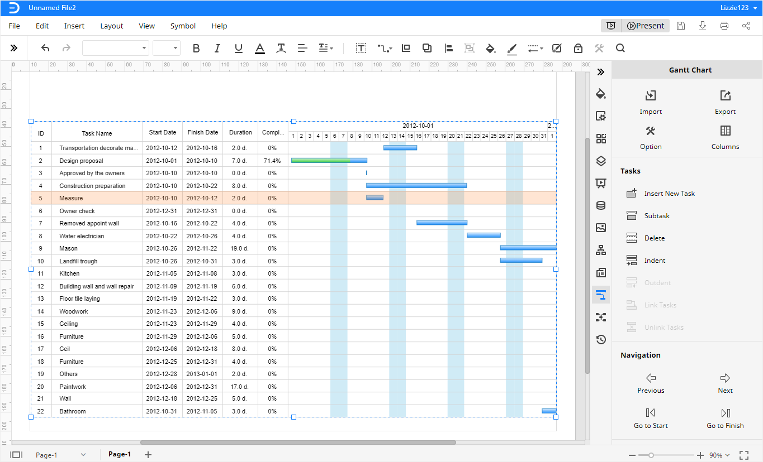Toggle Bold formatting in the toolbar
Screen dimensions: 763x462
[x=196, y=48]
